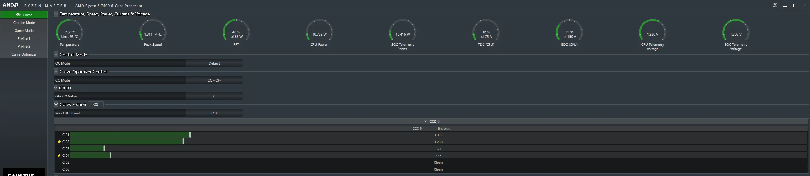The image size is (810, 176).
Task: Collapse the GFX CO section
Action: point(56,88)
